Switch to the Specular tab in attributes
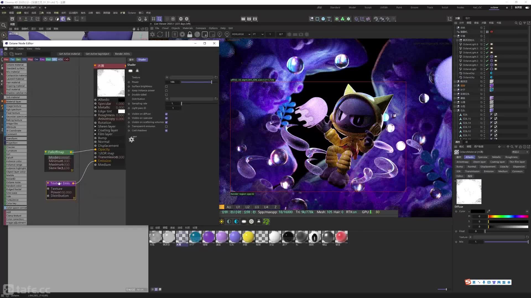Screen dimensions: 531x298 483,157
